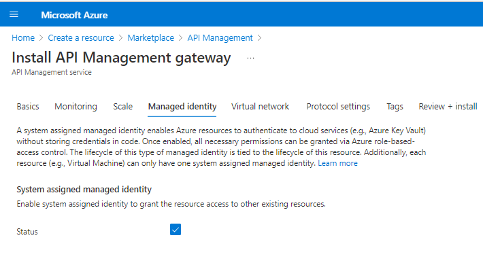The image size is (483, 261).
Task: Click the Microsoft Azure logo text
Action: tap(74, 15)
